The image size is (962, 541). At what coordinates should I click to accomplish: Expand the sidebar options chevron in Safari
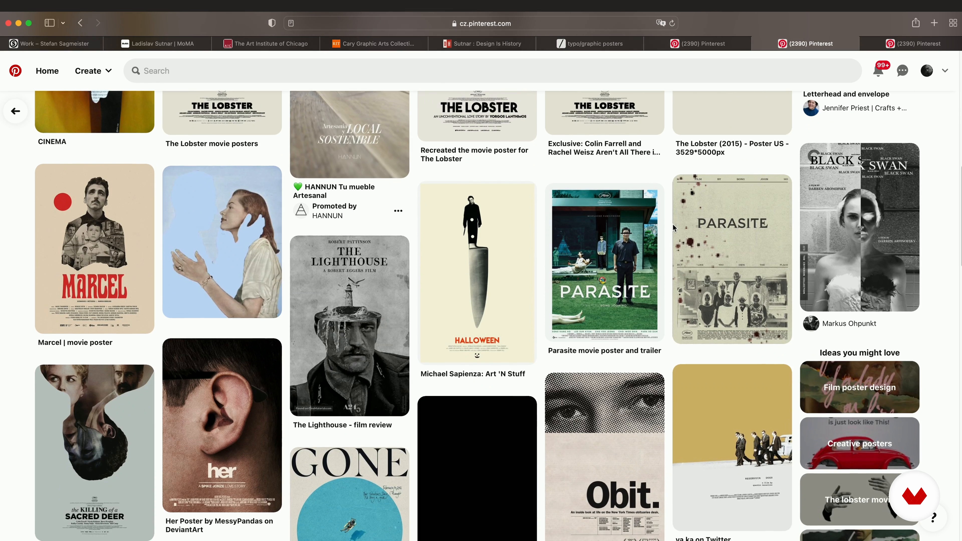63,23
